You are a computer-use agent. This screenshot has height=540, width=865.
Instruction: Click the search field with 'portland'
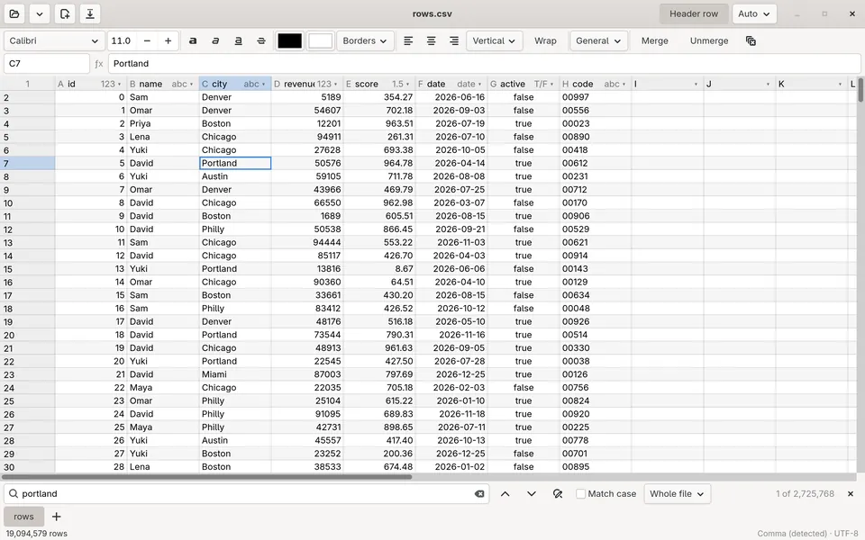click(247, 494)
